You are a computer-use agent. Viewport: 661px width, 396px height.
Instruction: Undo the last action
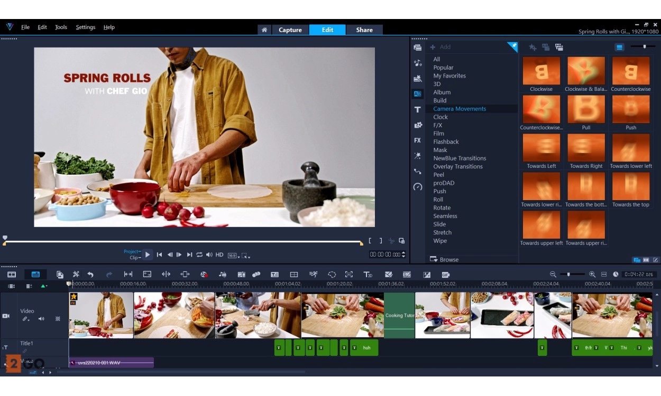point(90,275)
